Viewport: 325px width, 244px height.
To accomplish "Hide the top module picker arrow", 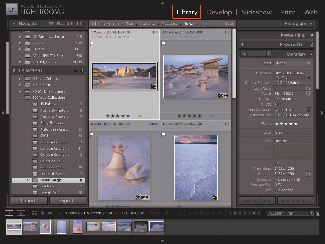I will pyautogui.click(x=163, y=3).
